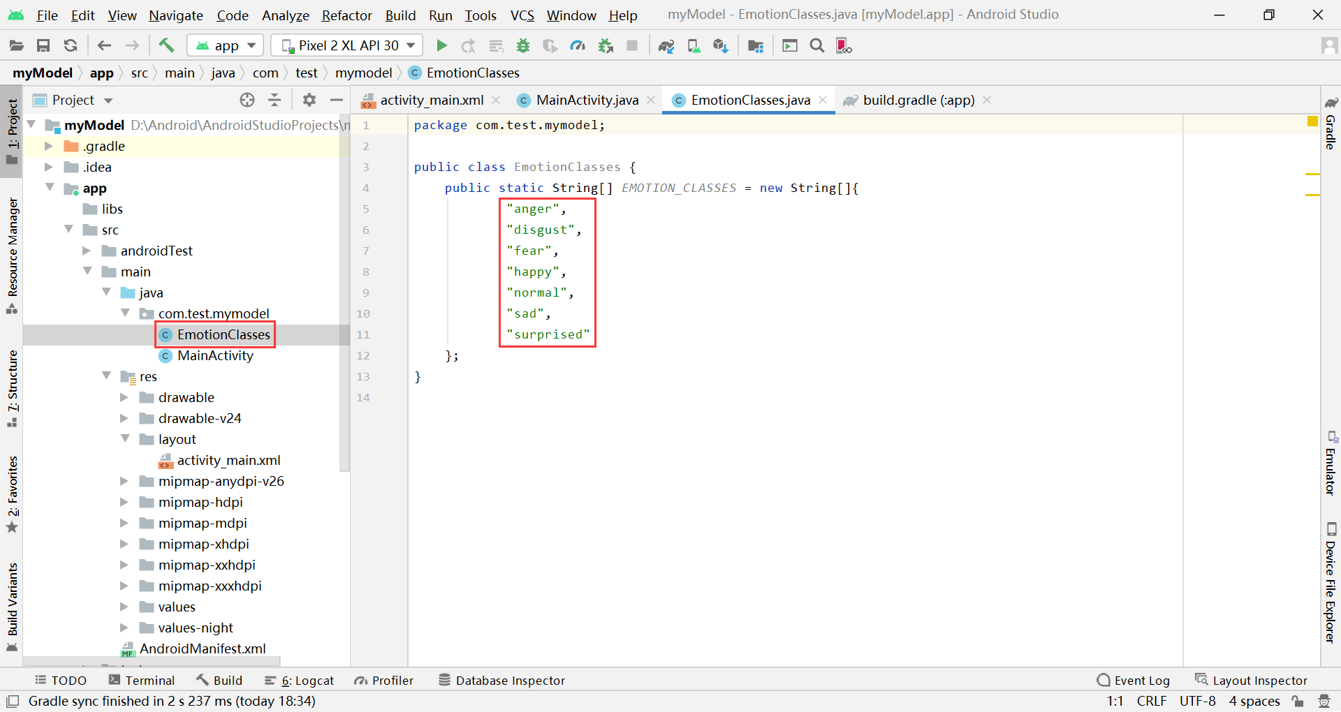Expand the androidTest folder

click(x=87, y=251)
